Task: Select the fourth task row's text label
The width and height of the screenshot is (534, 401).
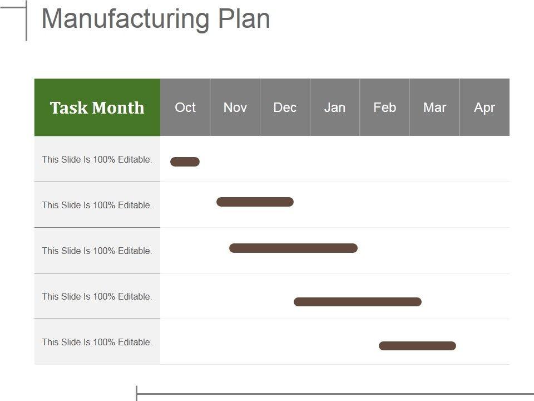Action: pos(97,296)
